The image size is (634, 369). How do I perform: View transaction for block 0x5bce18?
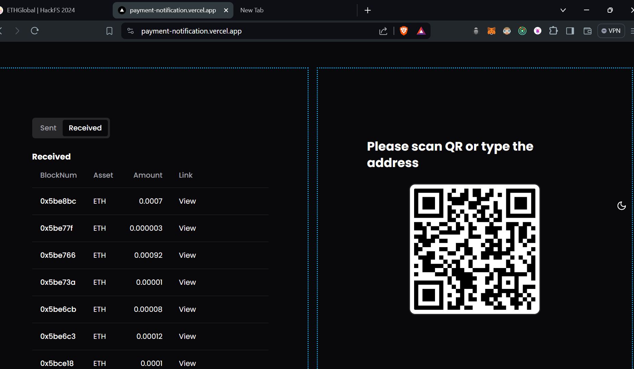click(x=187, y=364)
